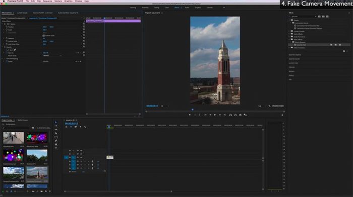Toggle Position animation stopwatch
This screenshot has width=353, height=197.
7,27
